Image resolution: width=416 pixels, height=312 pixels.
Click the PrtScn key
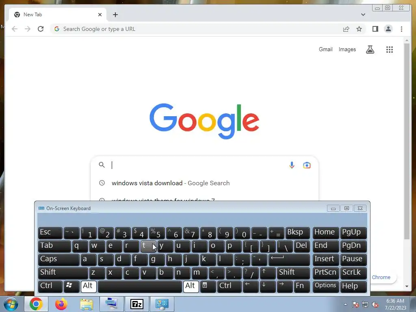tap(326, 273)
